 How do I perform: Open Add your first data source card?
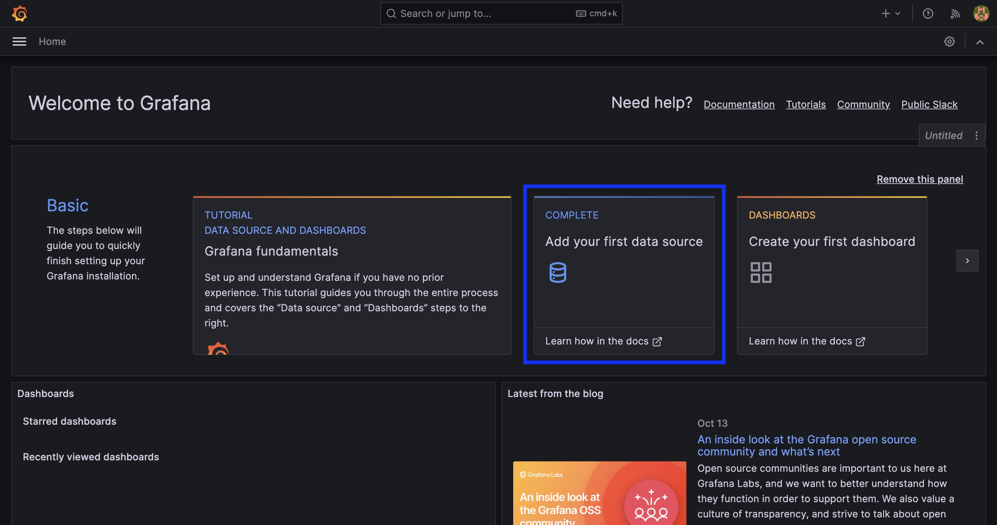(624, 276)
